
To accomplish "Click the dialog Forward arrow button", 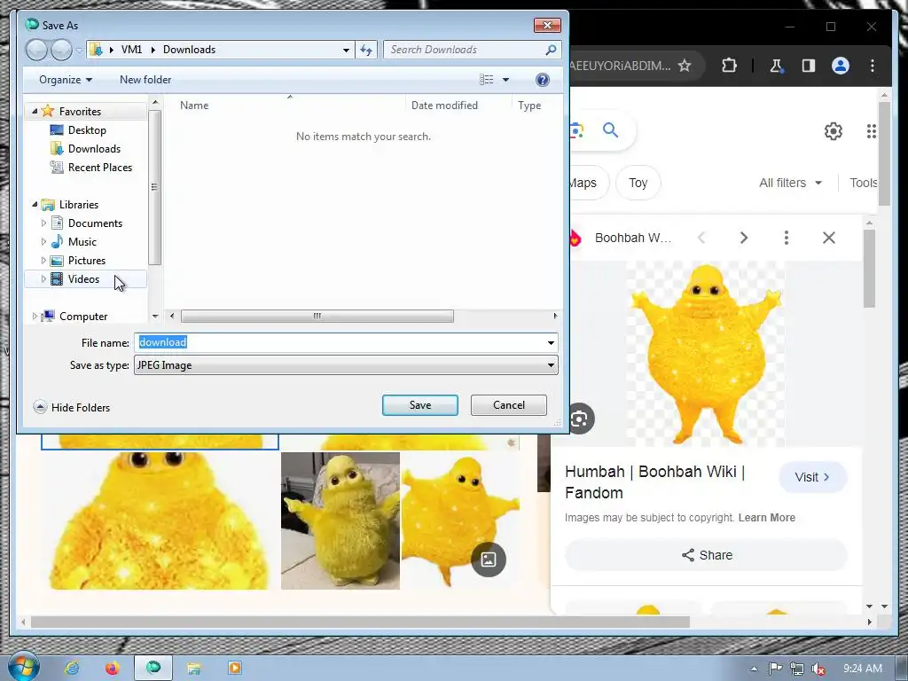I will (61, 50).
